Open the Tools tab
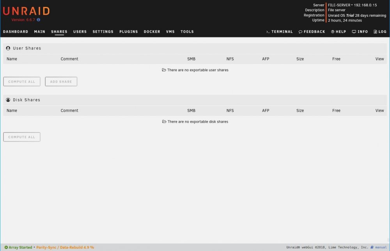 pos(187,32)
